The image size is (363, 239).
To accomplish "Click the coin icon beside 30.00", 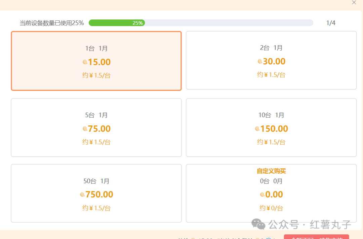I will pos(260,61).
